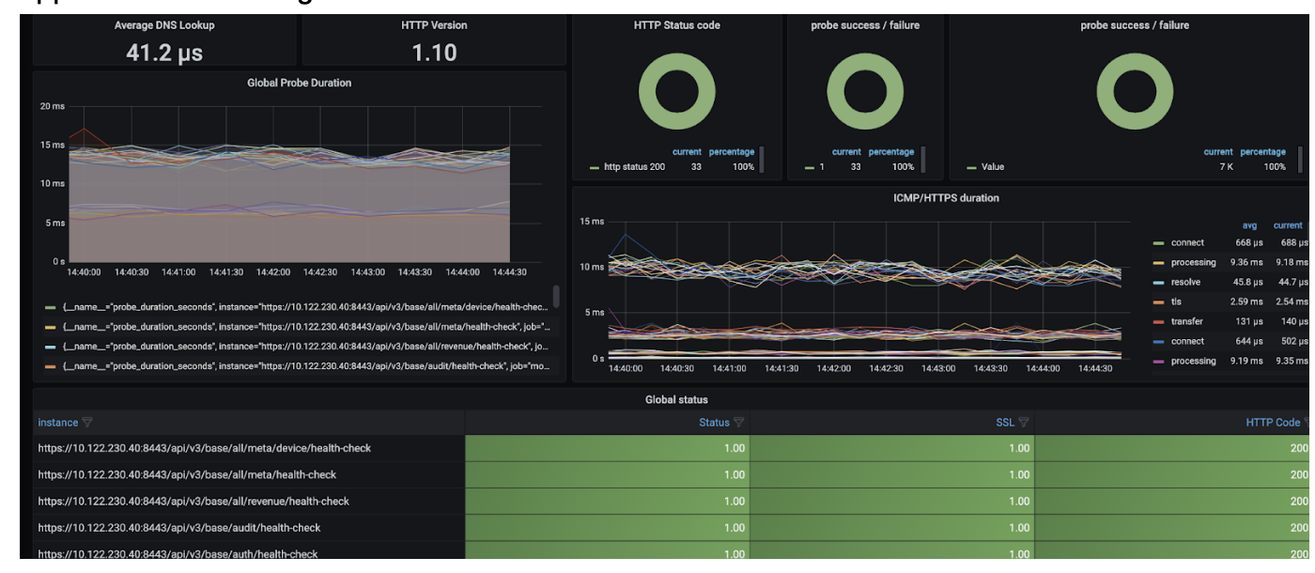Open the ICMP/HTTPS duration panel title menu
This screenshot has height=573, width=1315.
coord(946,197)
